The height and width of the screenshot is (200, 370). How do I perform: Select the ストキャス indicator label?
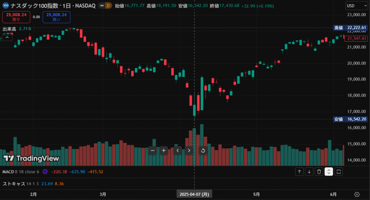14,184
